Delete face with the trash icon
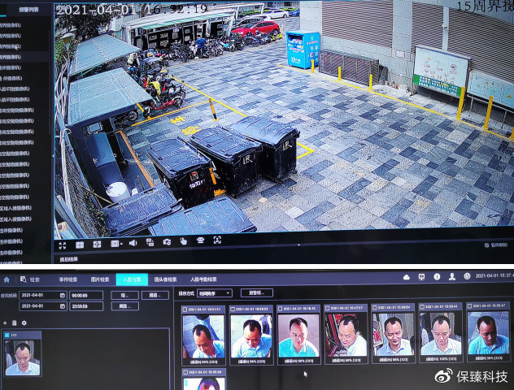Image resolution: width=514 pixels, height=390 pixels. (x=14, y=323)
